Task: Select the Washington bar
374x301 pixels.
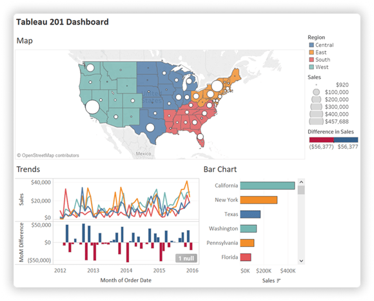Action: coord(248,229)
